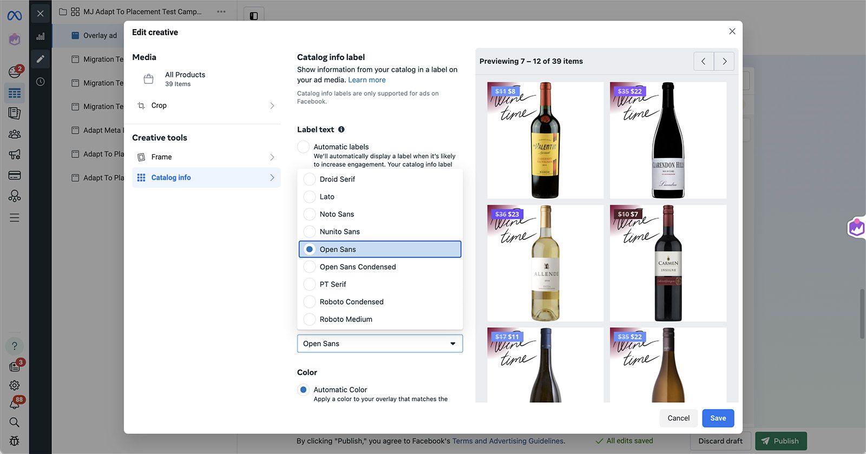Click the Label text info icon
866x454 pixels.
(342, 129)
